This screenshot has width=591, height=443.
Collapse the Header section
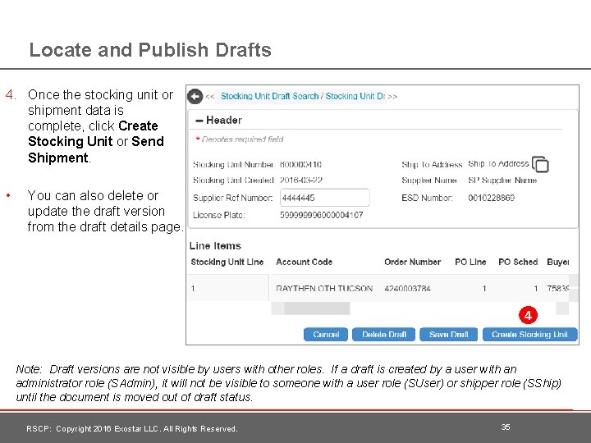coord(199,121)
